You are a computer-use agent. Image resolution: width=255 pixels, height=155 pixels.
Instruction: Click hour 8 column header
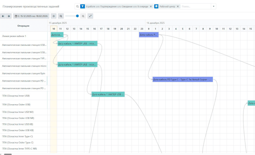coord(203,29)
